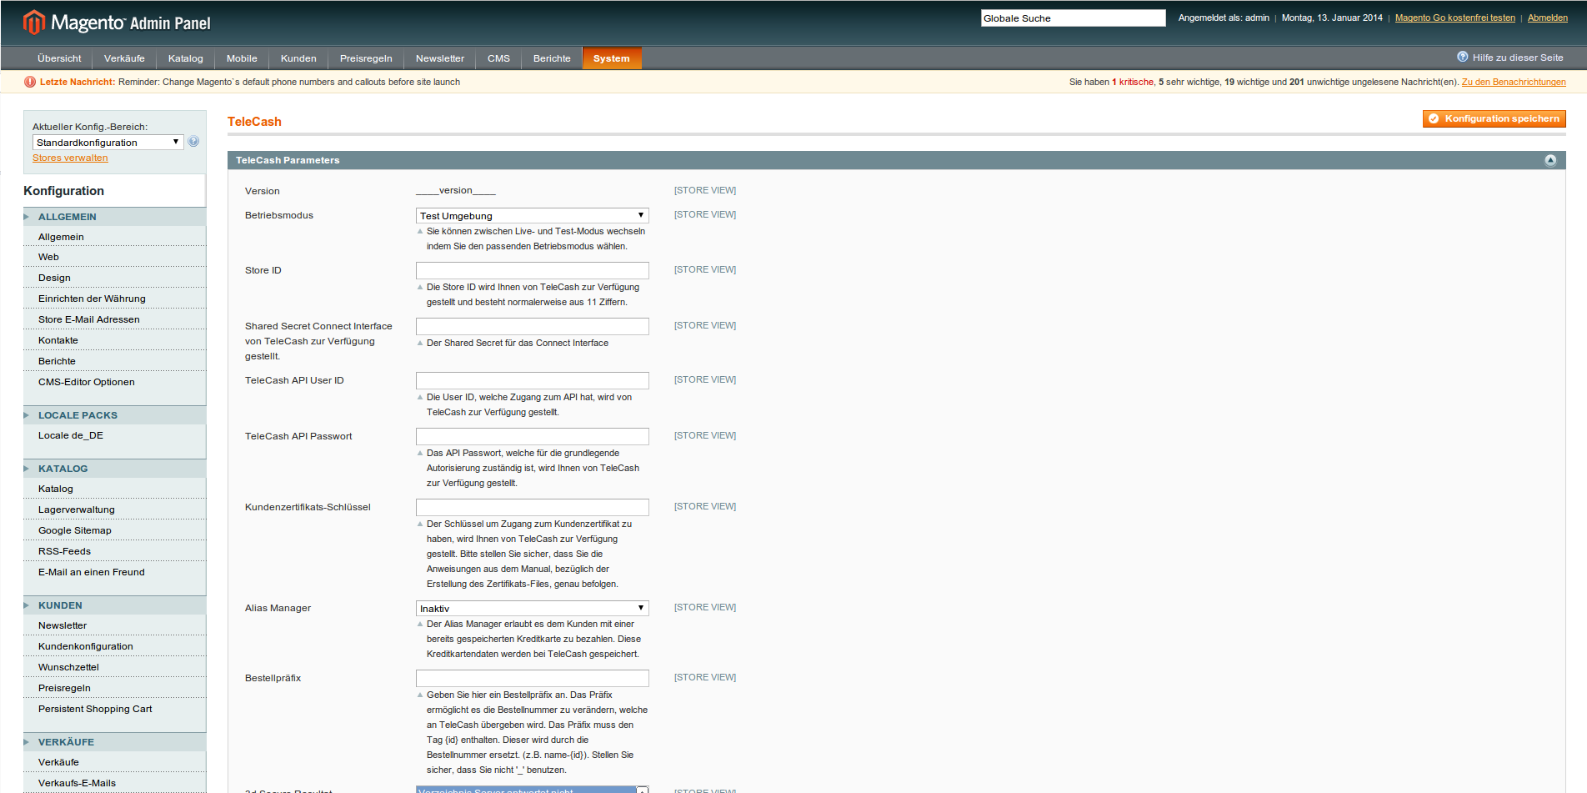Image resolution: width=1587 pixels, height=793 pixels.
Task: Select Lagerverwaltung in the sidebar
Action: point(77,509)
